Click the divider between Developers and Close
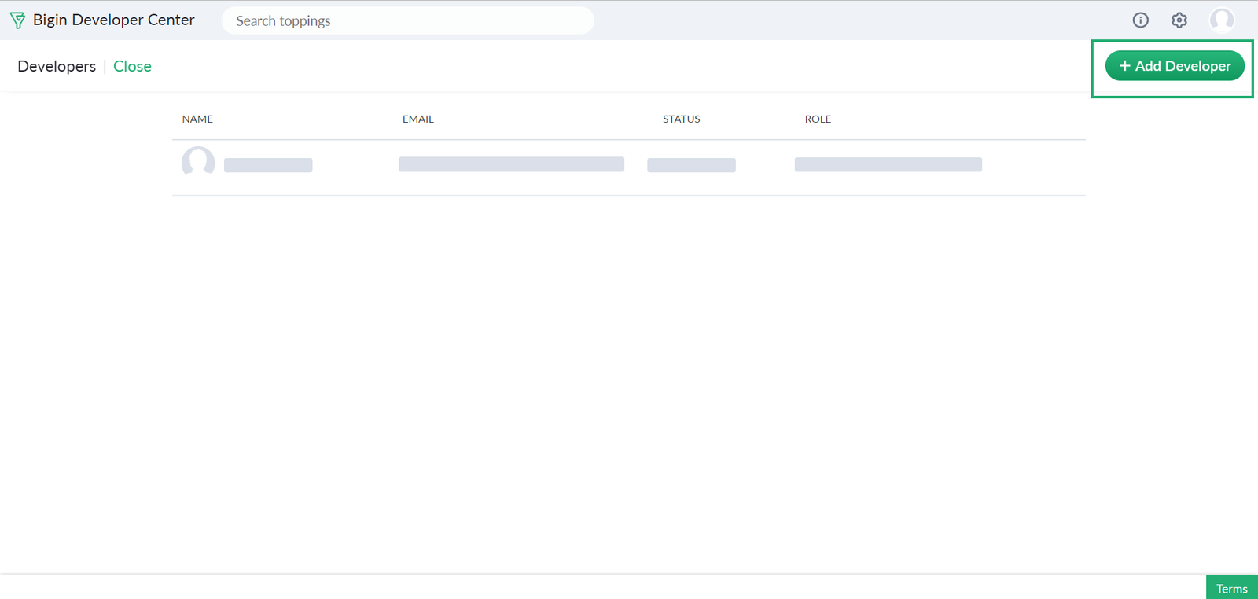Viewport: 1258px width, 599px height. [105, 67]
